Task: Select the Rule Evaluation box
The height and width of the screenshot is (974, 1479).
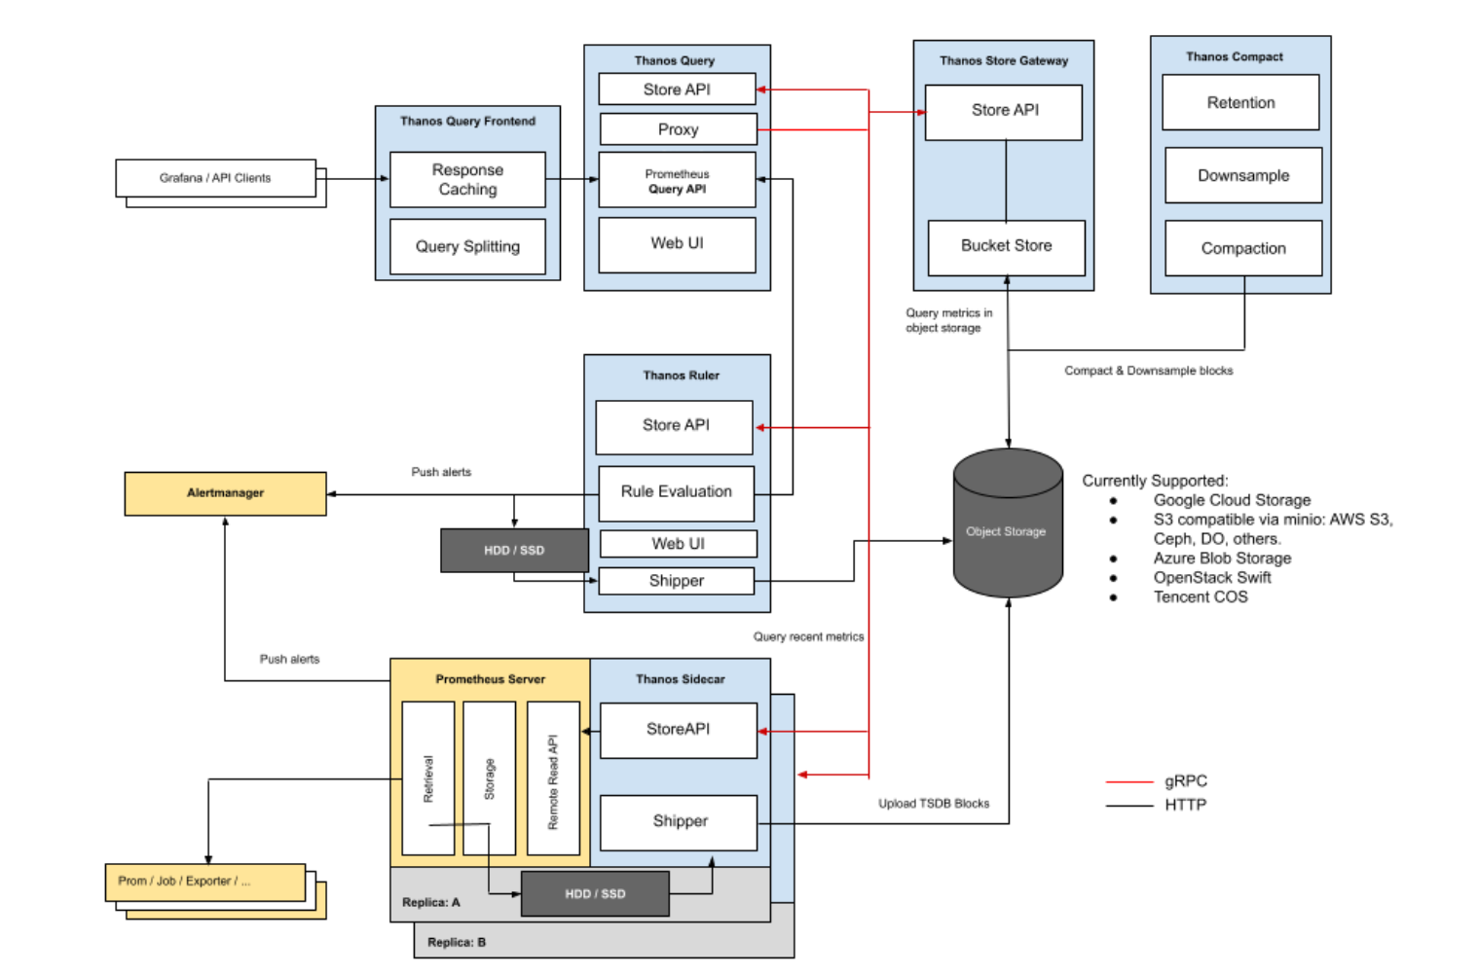Action: tap(676, 493)
